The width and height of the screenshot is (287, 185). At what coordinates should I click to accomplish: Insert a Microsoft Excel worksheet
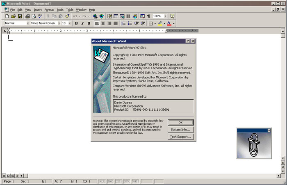[x=122, y=16]
